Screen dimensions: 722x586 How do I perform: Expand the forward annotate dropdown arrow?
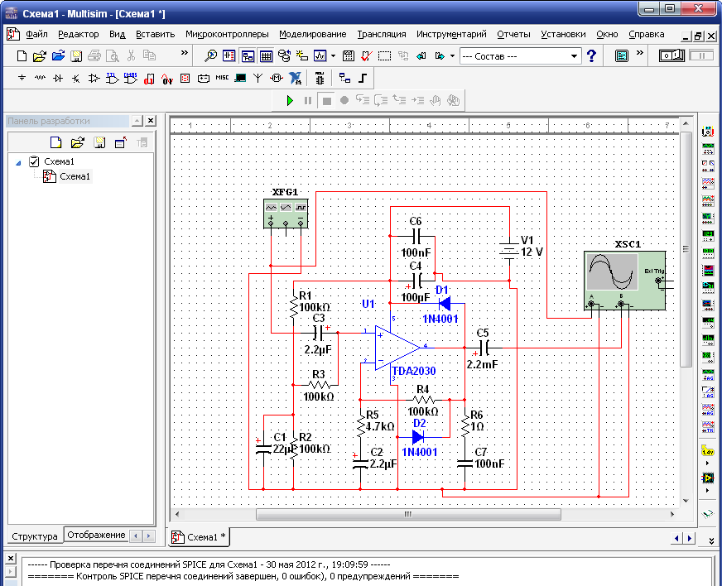[x=452, y=56]
